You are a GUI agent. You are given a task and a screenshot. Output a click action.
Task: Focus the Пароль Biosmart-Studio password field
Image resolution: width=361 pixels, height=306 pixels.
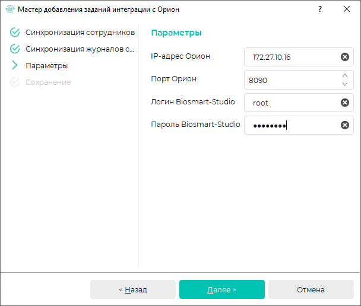[299, 125]
